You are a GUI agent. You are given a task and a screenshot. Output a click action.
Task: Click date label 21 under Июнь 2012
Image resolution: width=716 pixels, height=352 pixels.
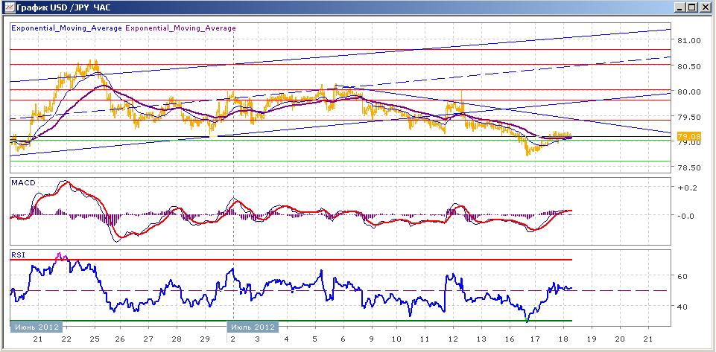[38, 339]
